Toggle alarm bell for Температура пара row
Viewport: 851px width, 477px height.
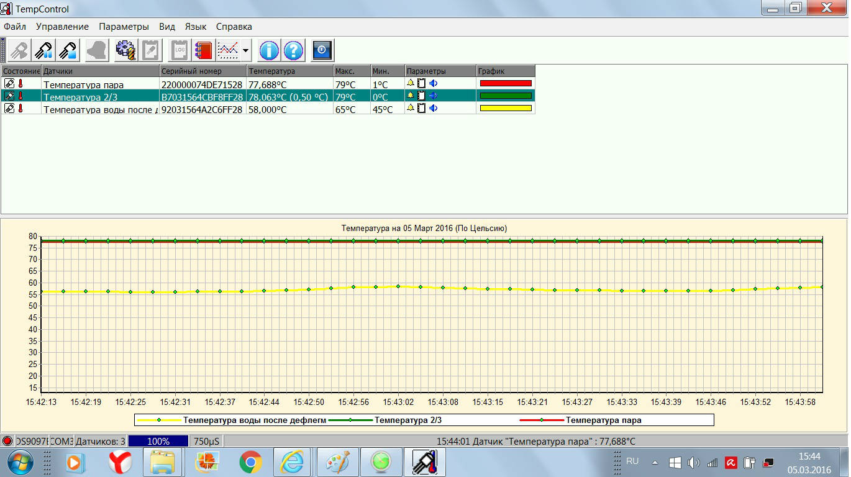(x=411, y=83)
